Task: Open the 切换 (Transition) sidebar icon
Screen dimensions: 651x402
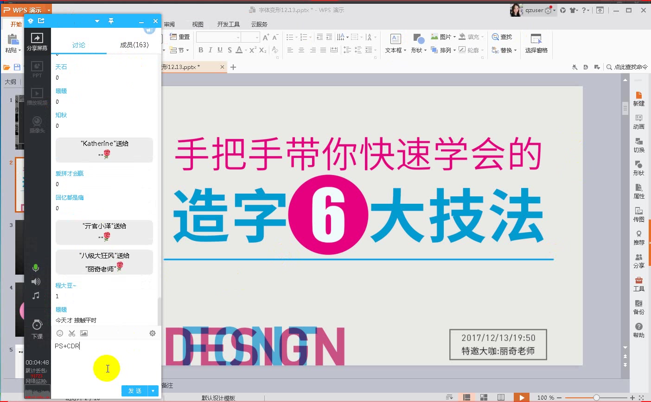Action: pyautogui.click(x=639, y=145)
